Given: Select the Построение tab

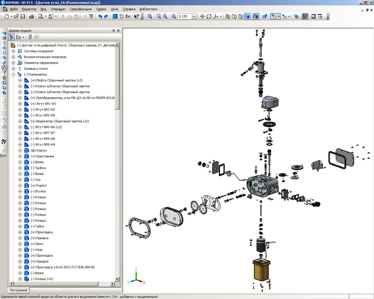Looking at the screenshot, I should pyautogui.click(x=19, y=290).
